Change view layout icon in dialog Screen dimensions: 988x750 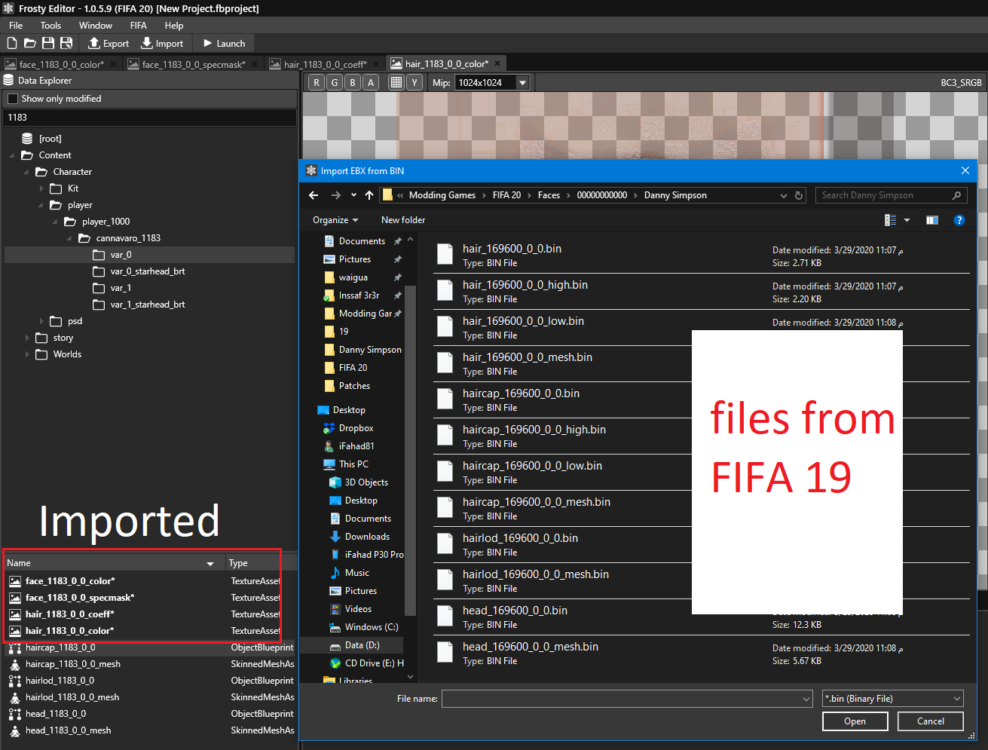coord(891,220)
